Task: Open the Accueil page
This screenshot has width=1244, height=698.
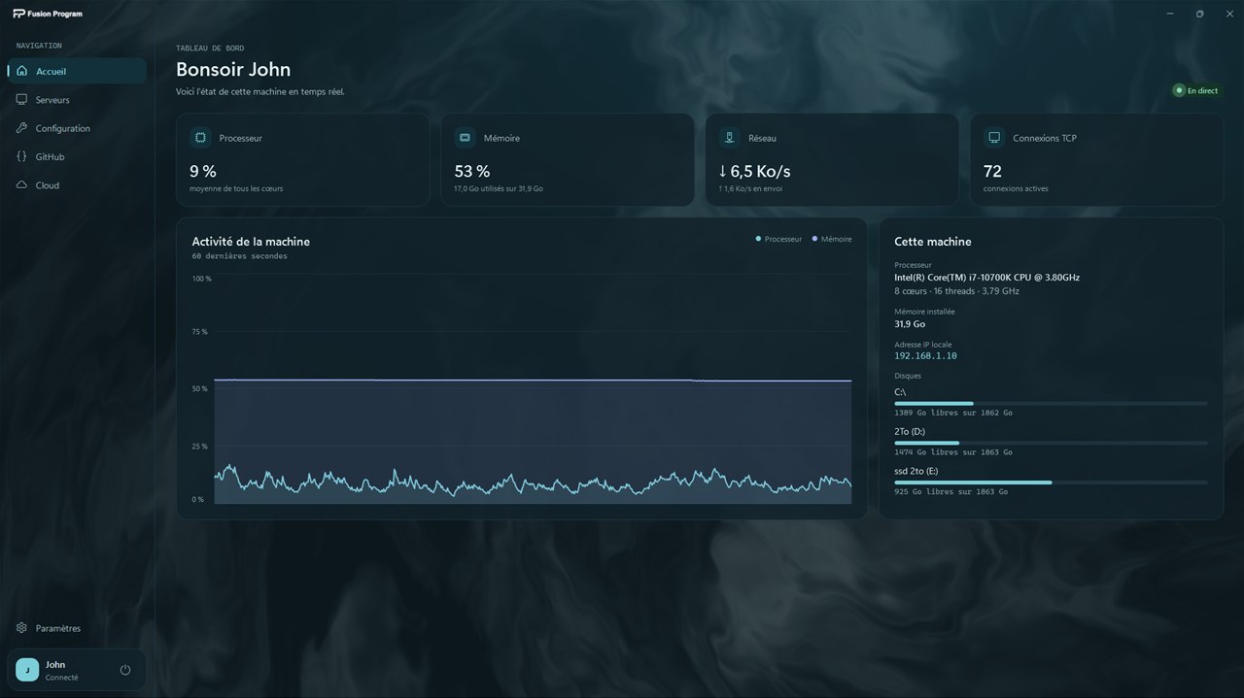Action: pos(77,71)
